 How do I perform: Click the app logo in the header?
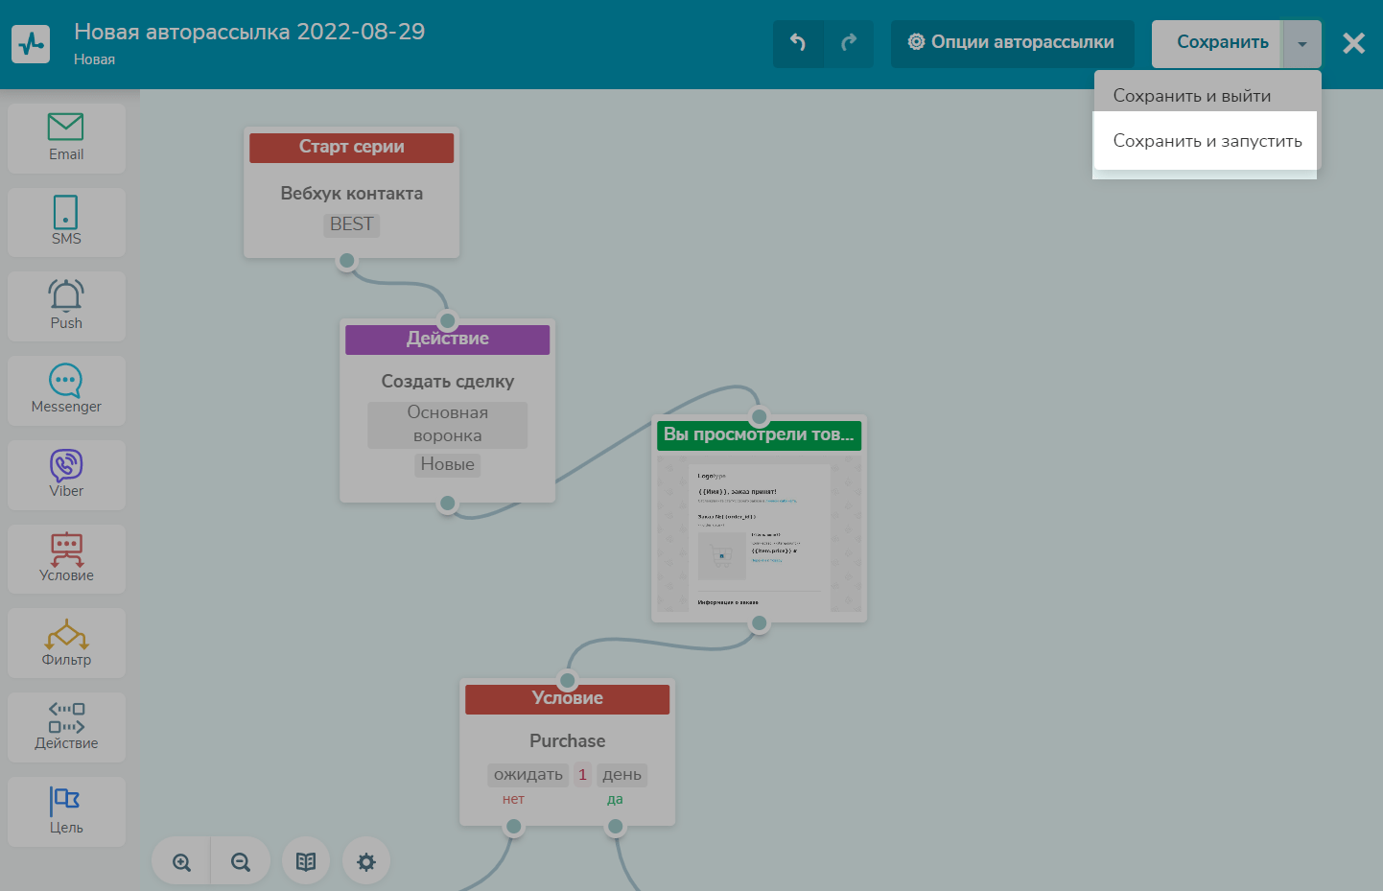pyautogui.click(x=31, y=44)
